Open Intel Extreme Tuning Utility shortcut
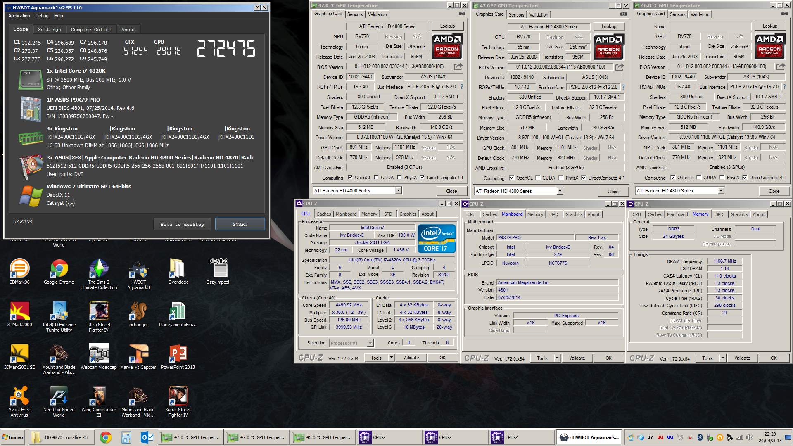Image resolution: width=793 pixels, height=446 pixels. pos(59,316)
